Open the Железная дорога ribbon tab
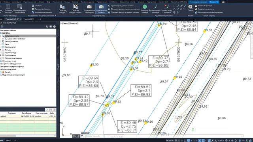253x142 pixels. coord(87,2)
